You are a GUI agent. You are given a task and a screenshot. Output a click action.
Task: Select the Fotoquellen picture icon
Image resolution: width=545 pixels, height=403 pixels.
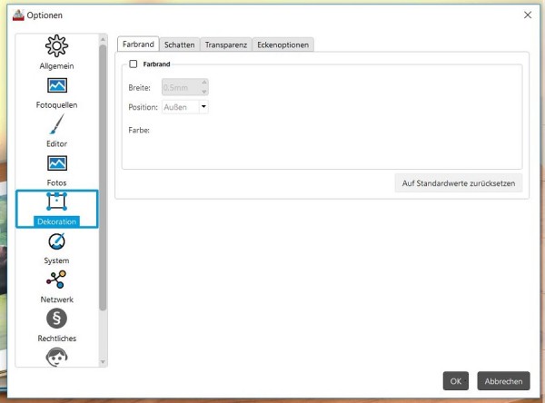[57, 85]
